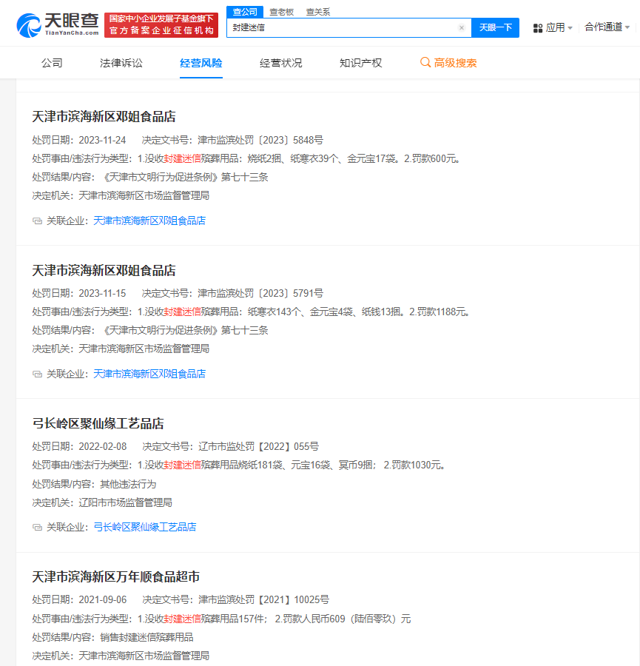This screenshot has height=666, width=640.
Task: Open the 知识产权 tab
Action: coord(360,63)
